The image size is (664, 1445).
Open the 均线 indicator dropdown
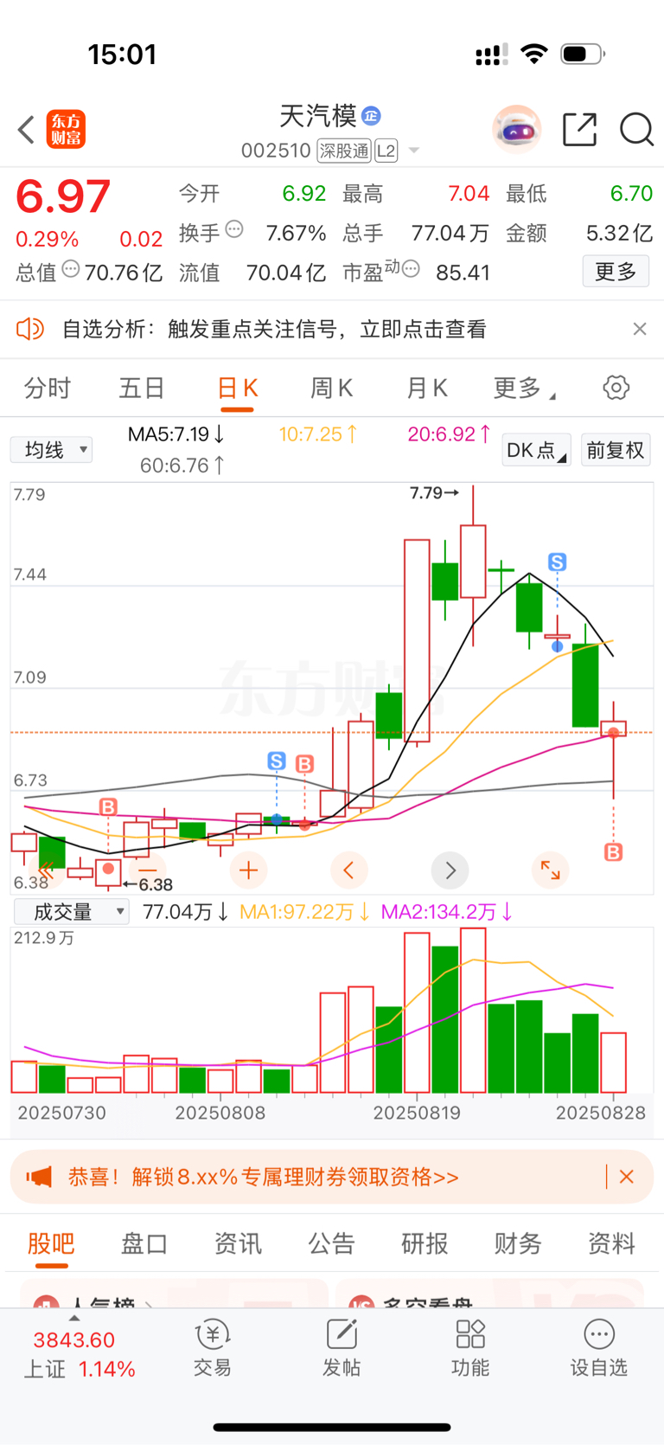(51, 450)
